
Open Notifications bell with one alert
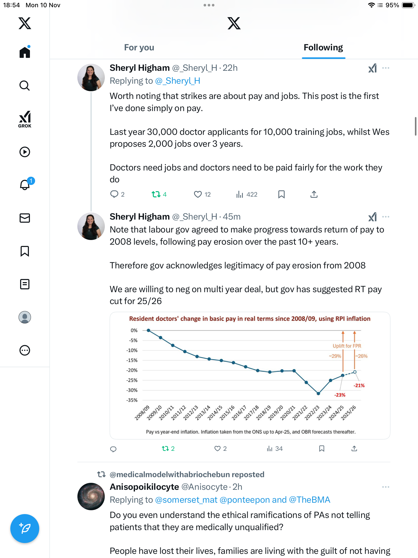point(25,184)
